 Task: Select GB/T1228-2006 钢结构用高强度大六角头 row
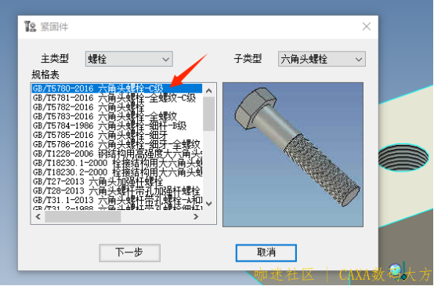tap(117, 154)
